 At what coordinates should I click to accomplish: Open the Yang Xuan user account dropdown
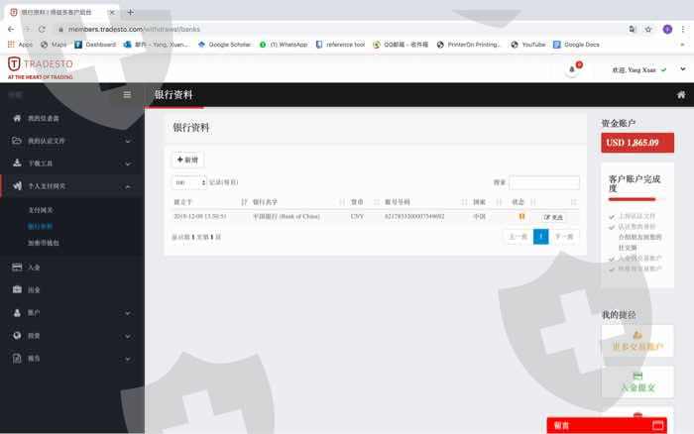pos(640,70)
